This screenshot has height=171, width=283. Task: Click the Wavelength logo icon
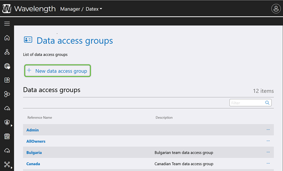tap(7, 9)
